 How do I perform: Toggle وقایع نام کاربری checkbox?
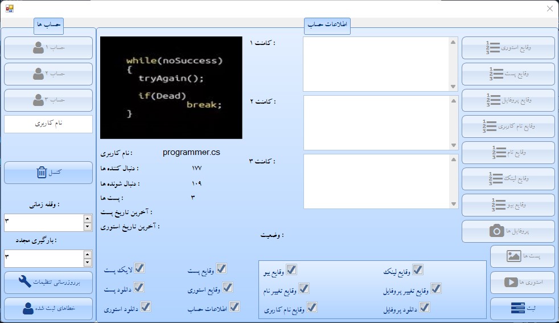click(x=312, y=307)
